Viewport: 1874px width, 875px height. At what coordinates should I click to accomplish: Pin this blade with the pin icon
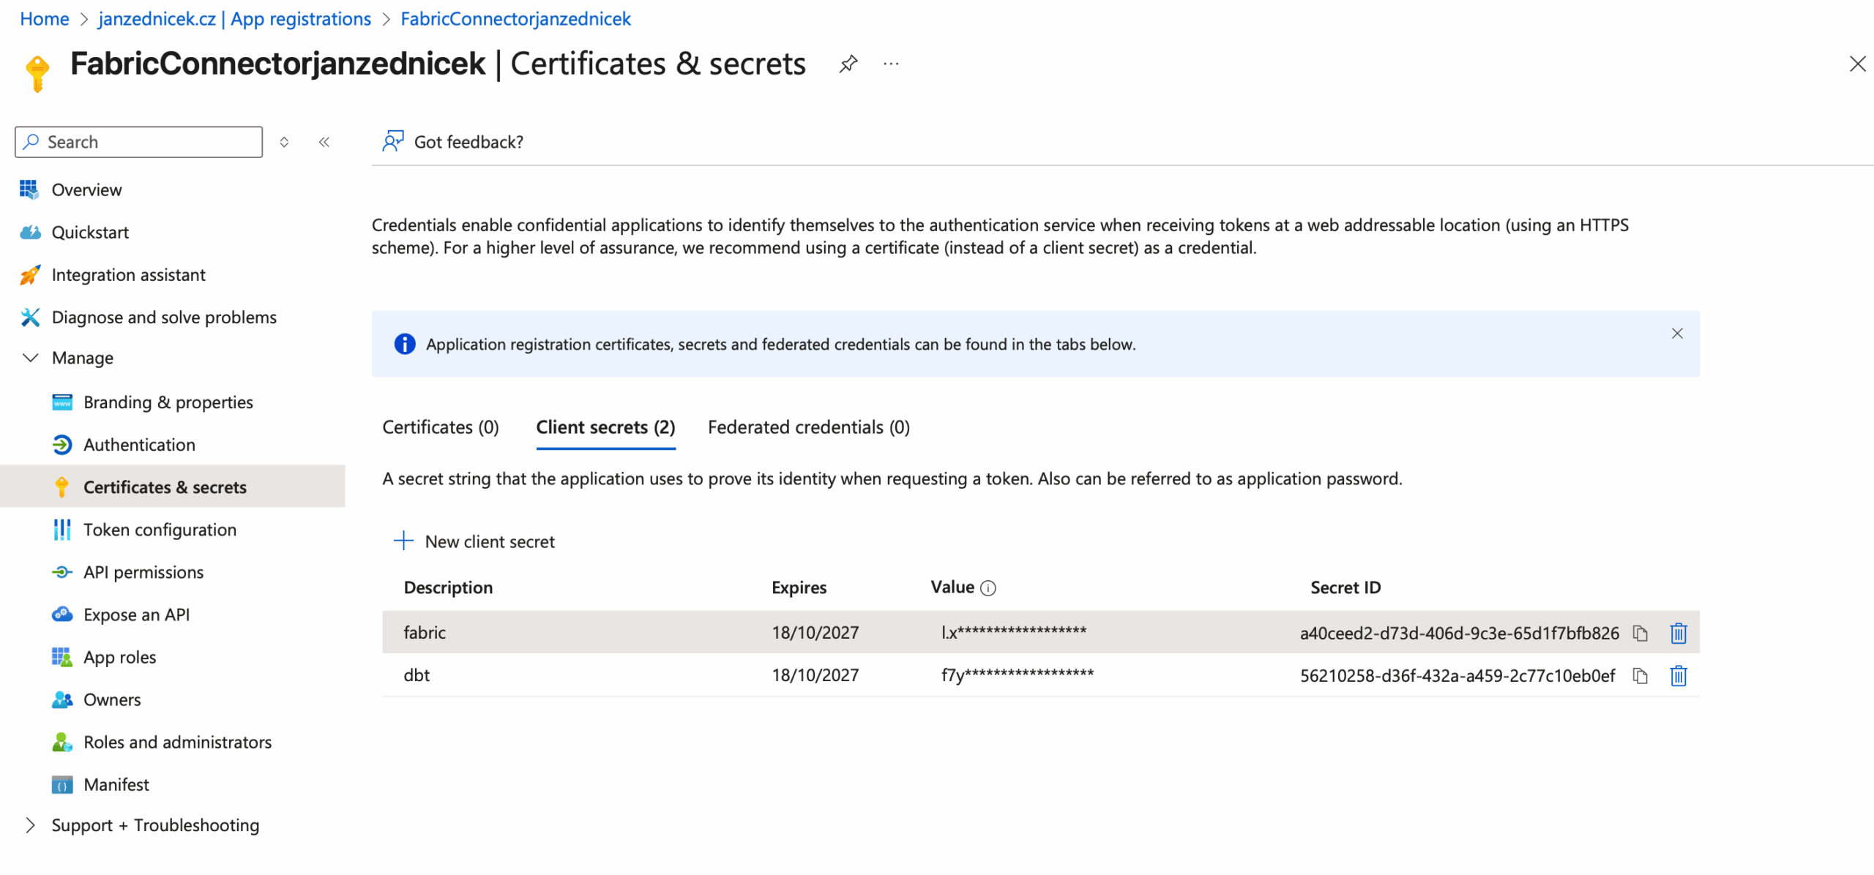coord(848,64)
